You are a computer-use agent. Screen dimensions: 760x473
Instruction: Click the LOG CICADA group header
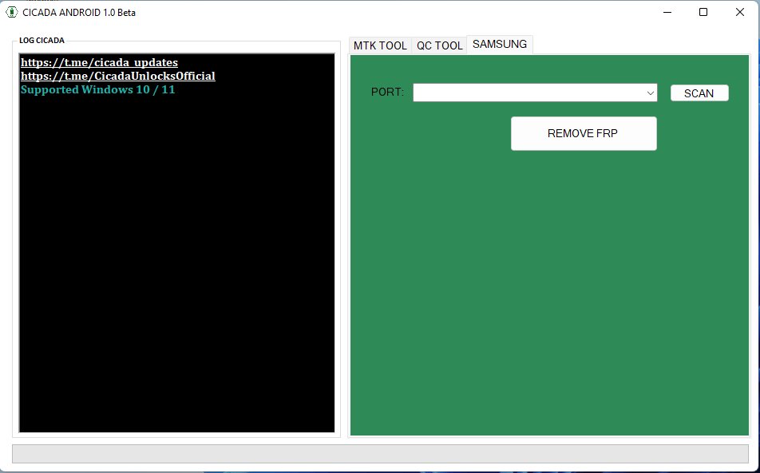tap(42, 40)
